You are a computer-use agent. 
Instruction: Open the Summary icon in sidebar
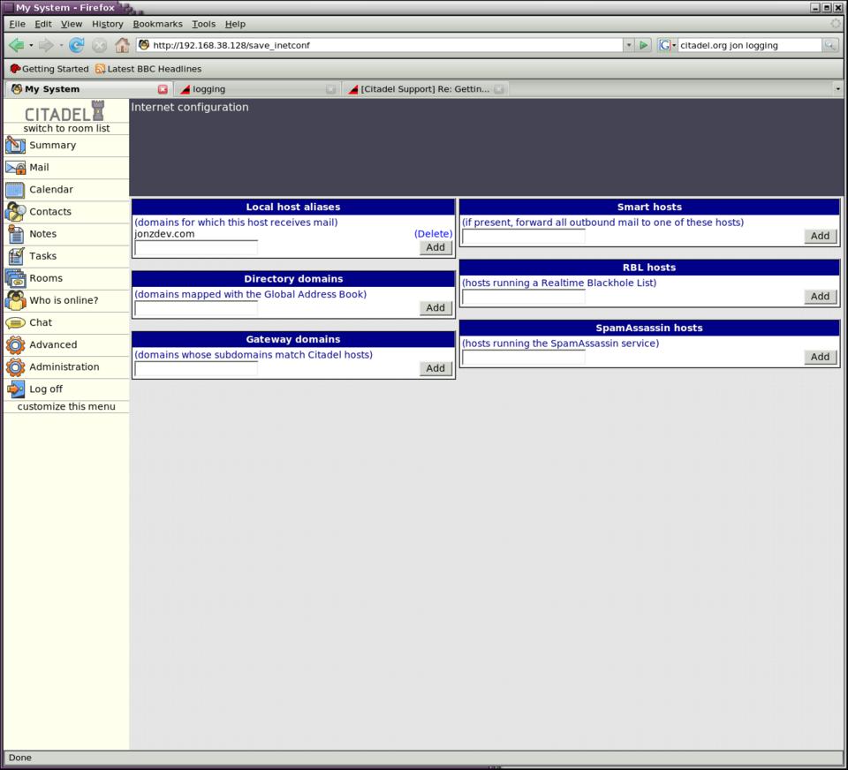(x=15, y=146)
